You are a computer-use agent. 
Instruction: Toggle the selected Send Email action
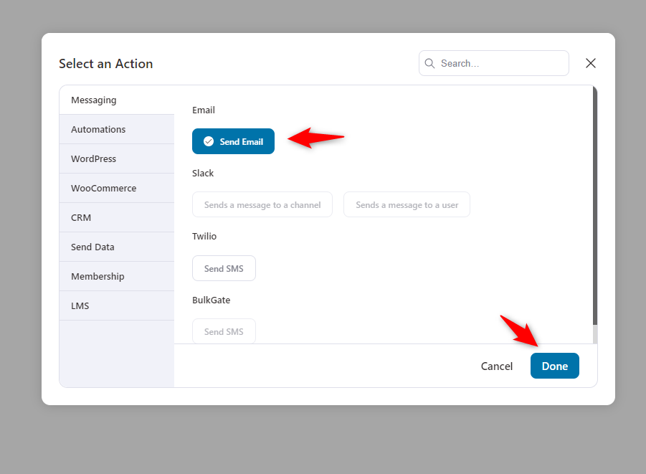[x=233, y=141]
